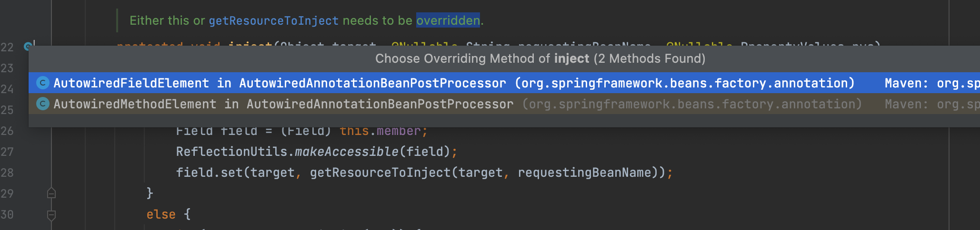Click line number 28 in gutter
980x230 pixels.
(7, 172)
